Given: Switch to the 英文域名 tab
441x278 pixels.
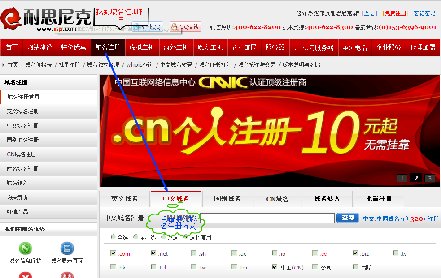Looking at the screenshot, I should [x=124, y=199].
